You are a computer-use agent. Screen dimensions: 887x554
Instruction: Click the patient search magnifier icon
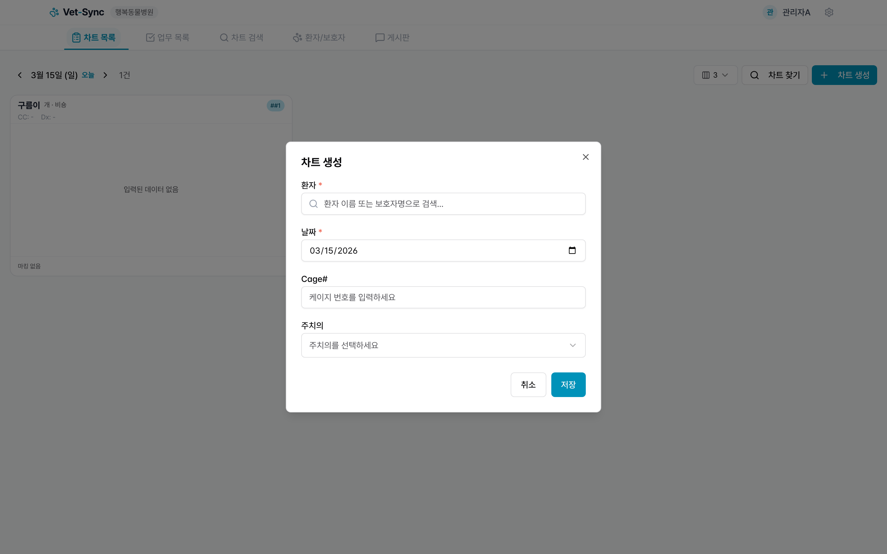click(x=314, y=204)
